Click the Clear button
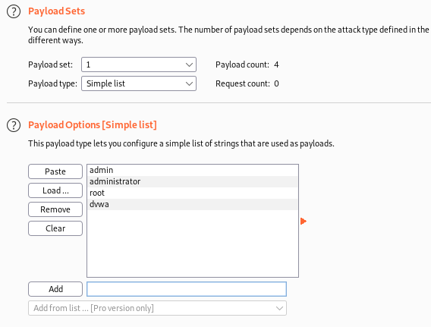The height and width of the screenshot is (327, 431). point(55,228)
